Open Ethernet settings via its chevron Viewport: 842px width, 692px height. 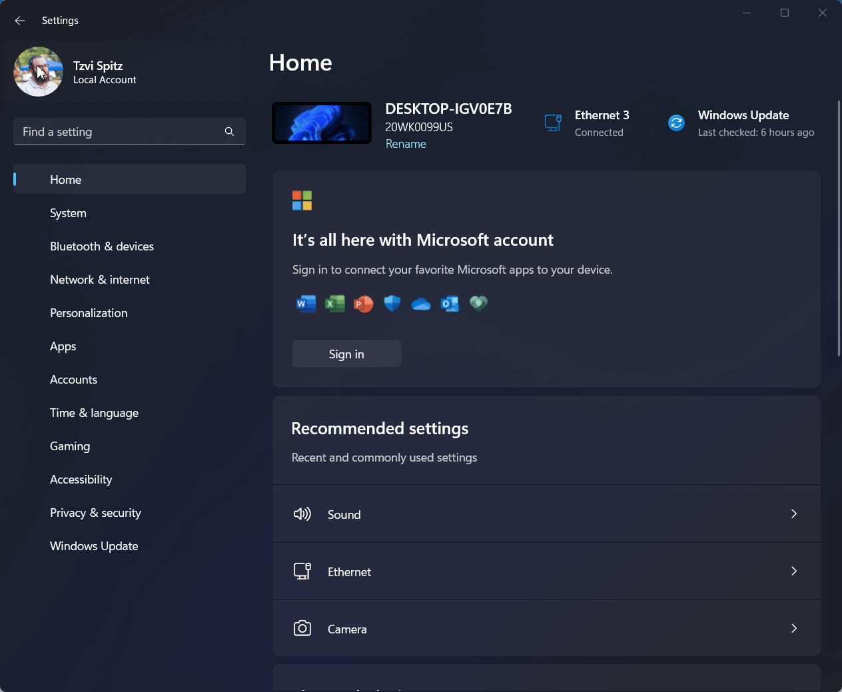793,571
